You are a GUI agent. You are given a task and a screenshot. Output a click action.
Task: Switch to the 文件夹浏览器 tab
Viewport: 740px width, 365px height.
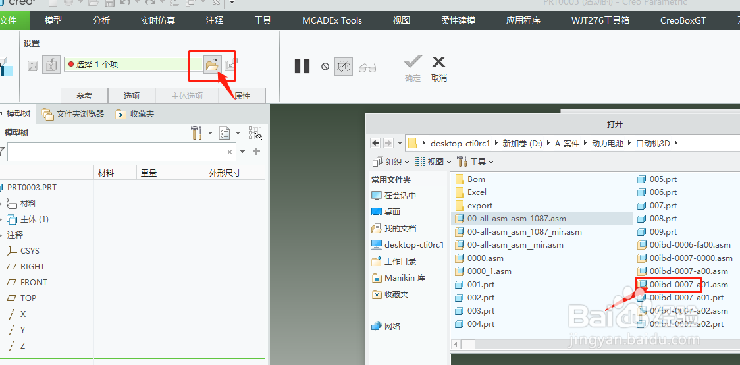[72, 114]
